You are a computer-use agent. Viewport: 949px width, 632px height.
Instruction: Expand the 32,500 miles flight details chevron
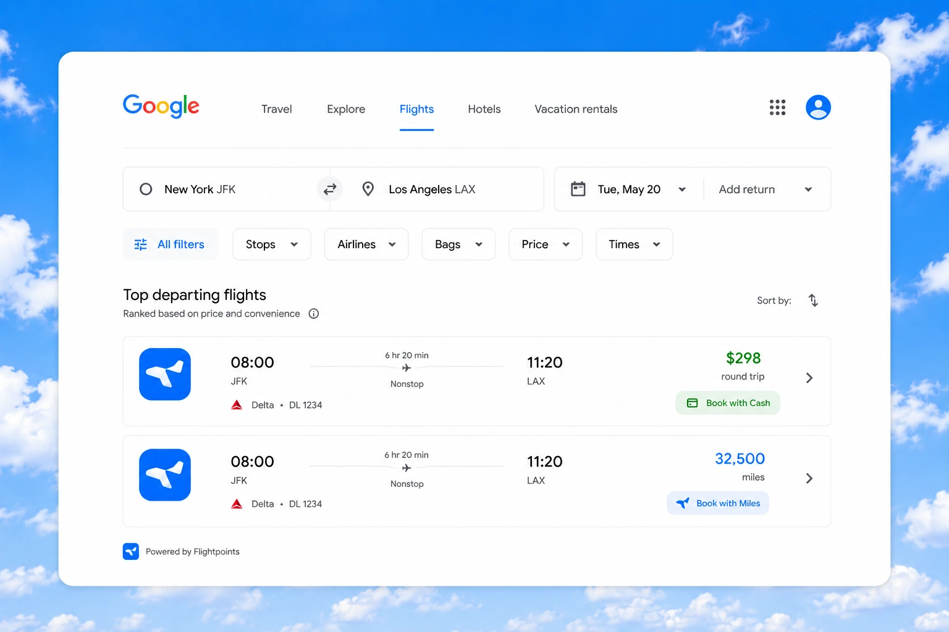[809, 478]
